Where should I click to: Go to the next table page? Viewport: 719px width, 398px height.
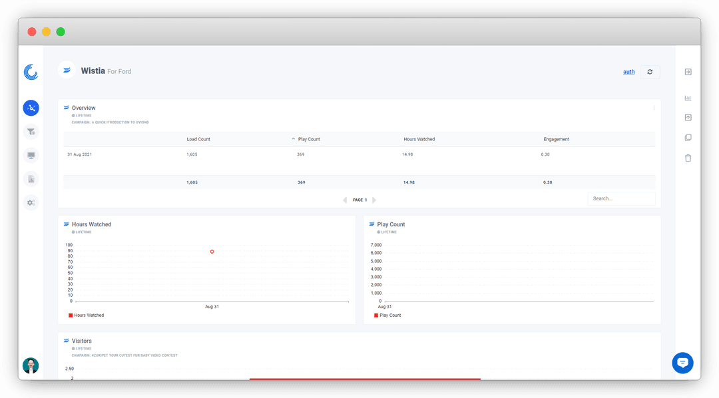tap(374, 200)
